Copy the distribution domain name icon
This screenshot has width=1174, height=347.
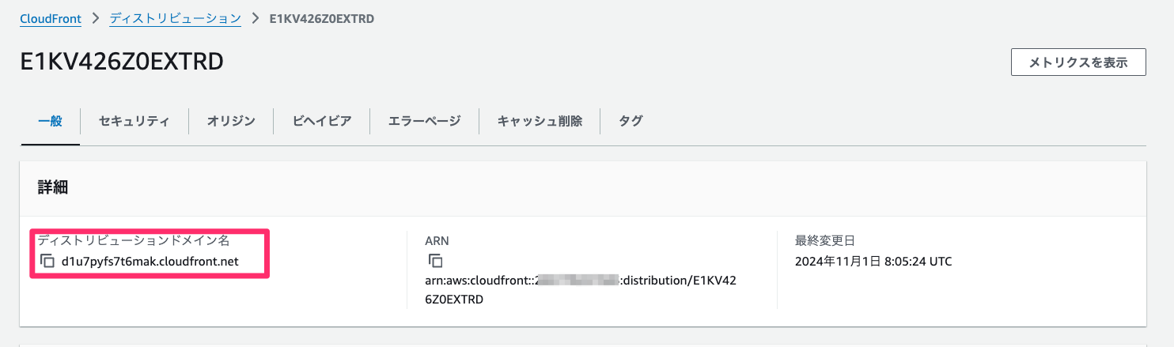tap(47, 261)
